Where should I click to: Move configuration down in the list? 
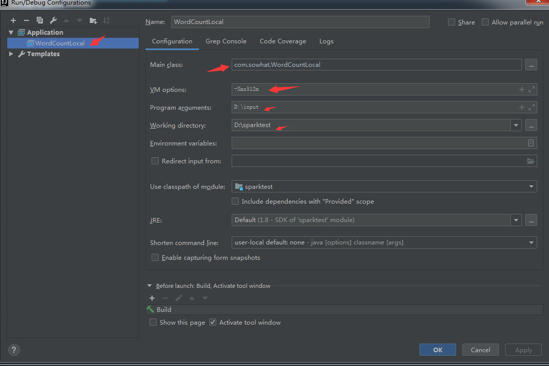pyautogui.click(x=80, y=20)
